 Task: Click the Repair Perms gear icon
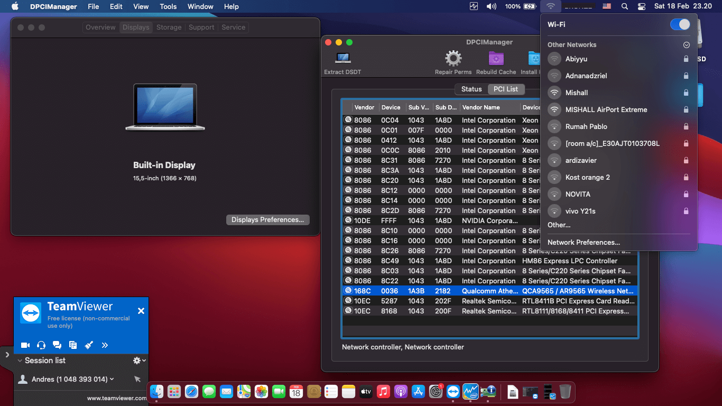click(453, 58)
